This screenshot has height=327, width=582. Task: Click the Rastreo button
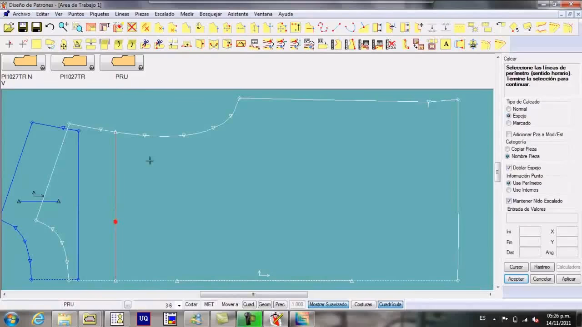(x=542, y=267)
